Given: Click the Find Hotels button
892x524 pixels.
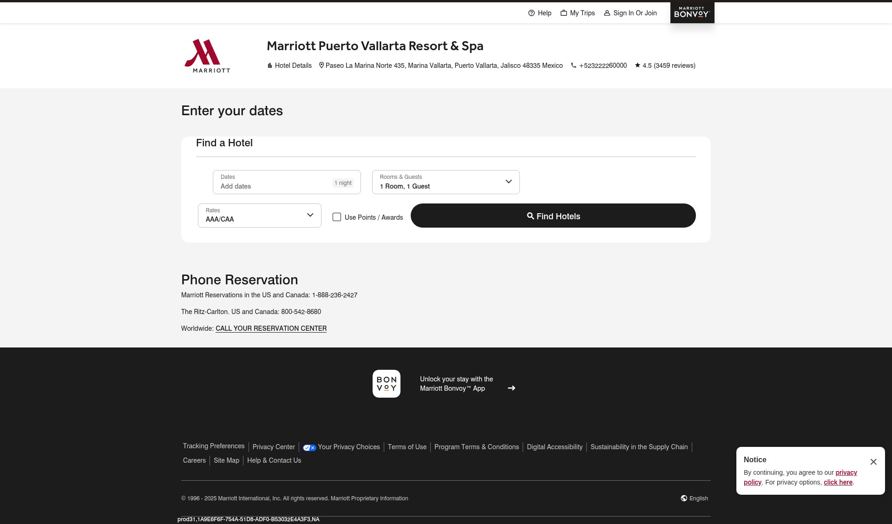Looking at the screenshot, I should 553,216.
